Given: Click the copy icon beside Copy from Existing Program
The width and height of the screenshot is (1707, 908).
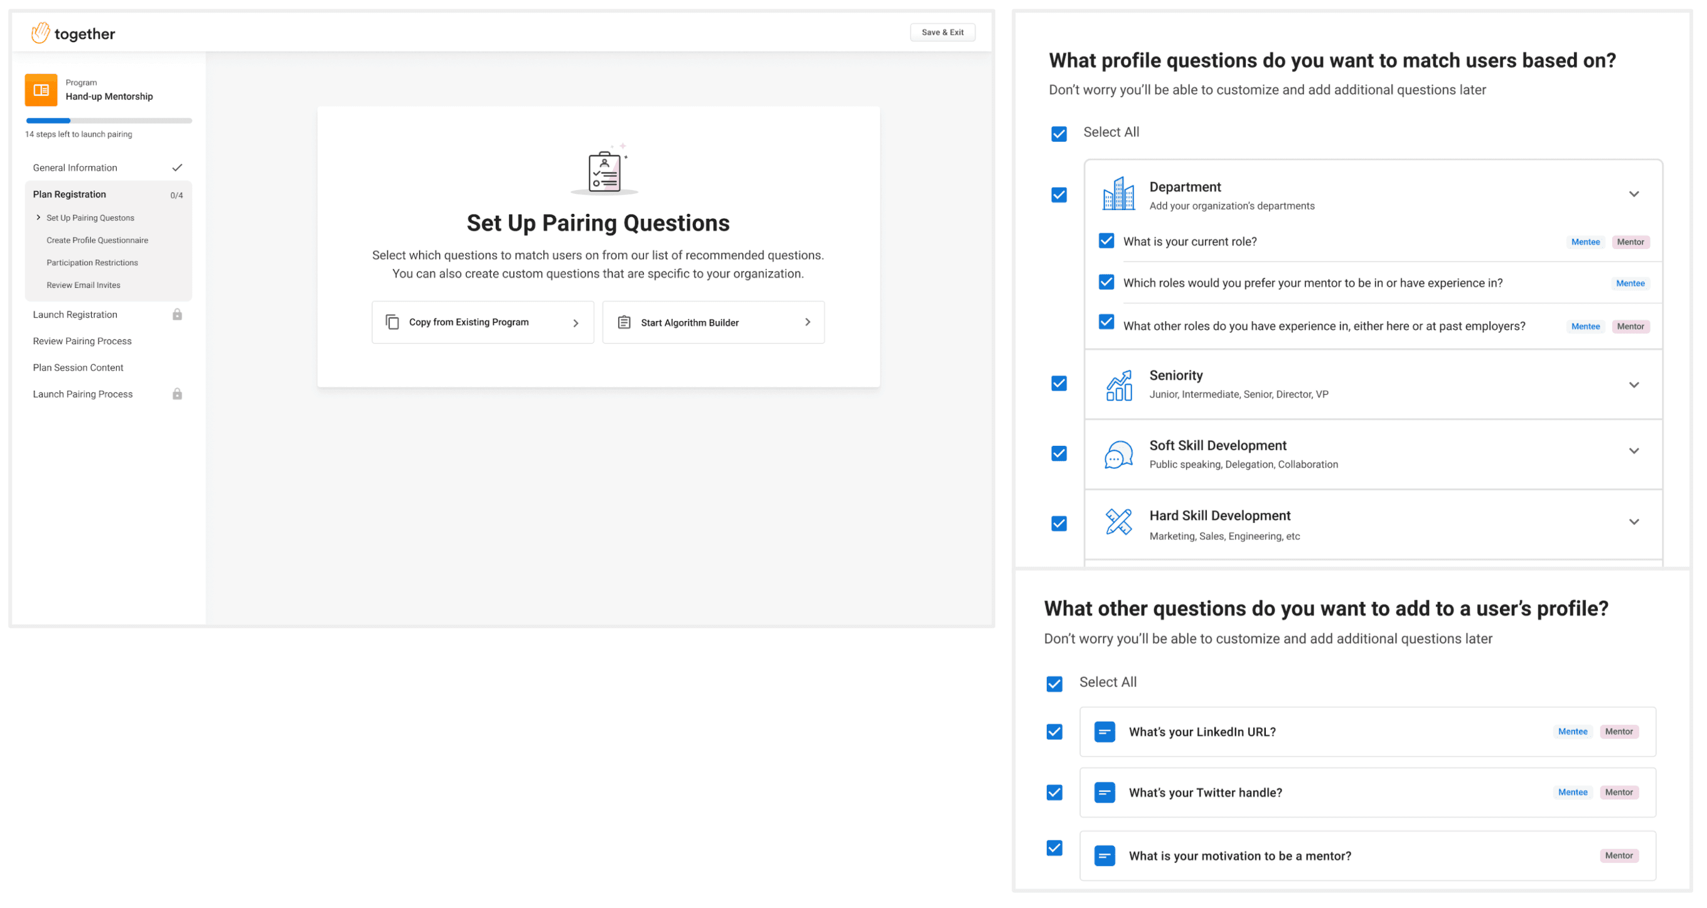Looking at the screenshot, I should (392, 322).
